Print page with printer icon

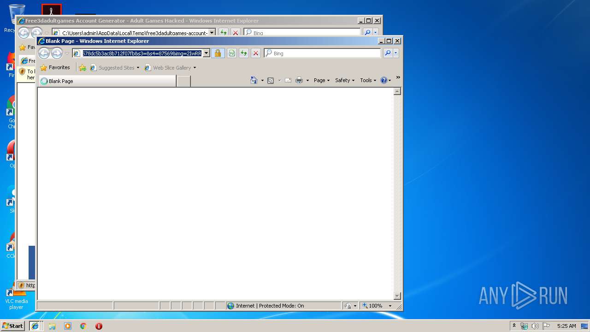(x=299, y=80)
